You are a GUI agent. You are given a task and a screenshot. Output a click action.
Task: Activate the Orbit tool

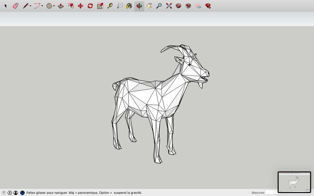[139, 5]
